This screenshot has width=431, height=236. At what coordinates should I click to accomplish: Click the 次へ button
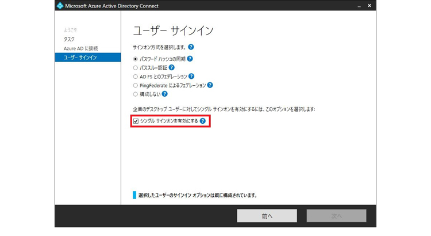coord(336,216)
